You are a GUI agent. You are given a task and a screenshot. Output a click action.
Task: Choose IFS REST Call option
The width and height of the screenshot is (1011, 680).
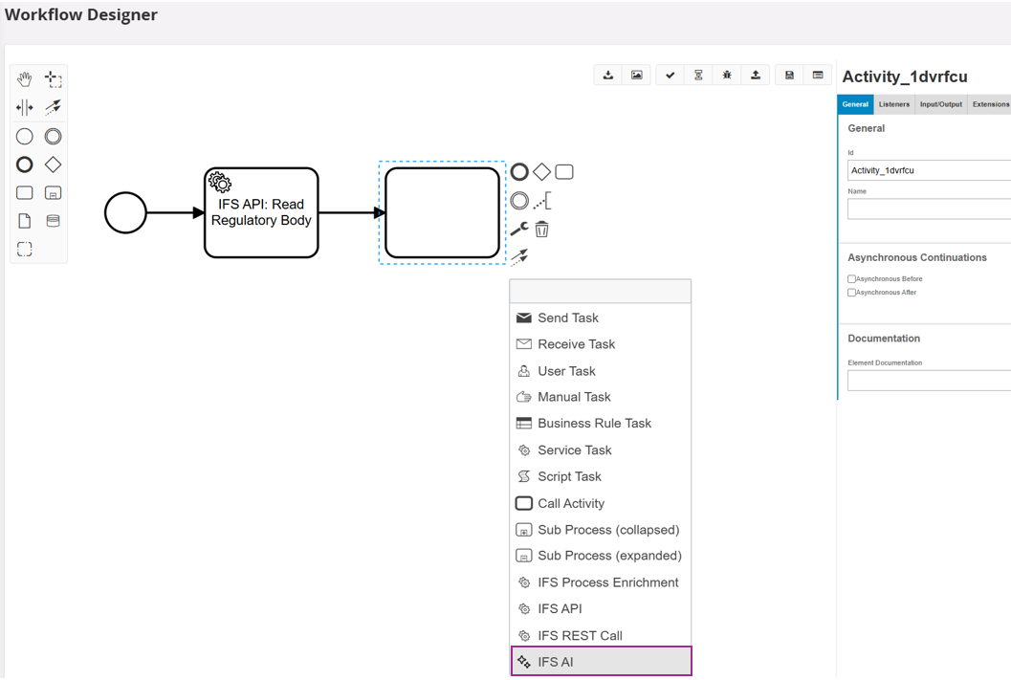pos(601,635)
